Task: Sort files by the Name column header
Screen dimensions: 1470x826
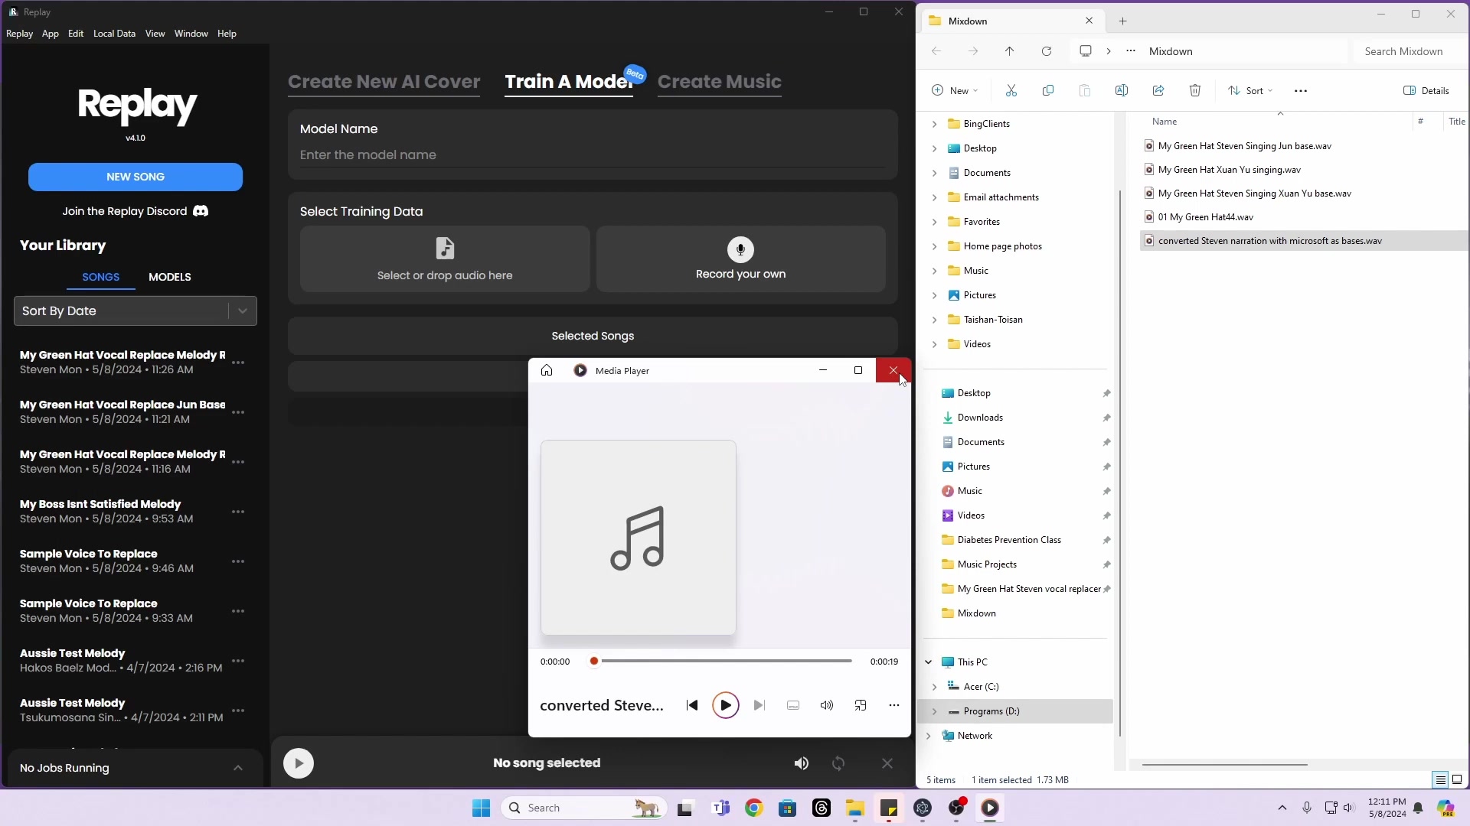Action: pyautogui.click(x=1165, y=122)
